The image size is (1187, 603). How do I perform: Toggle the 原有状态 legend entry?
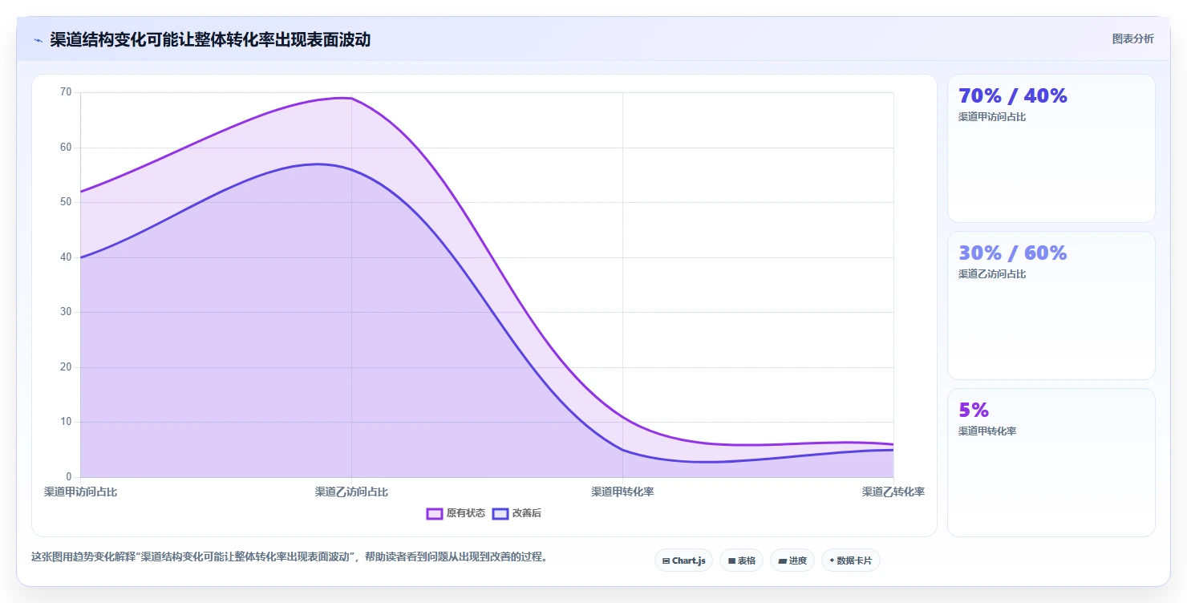[x=456, y=513]
